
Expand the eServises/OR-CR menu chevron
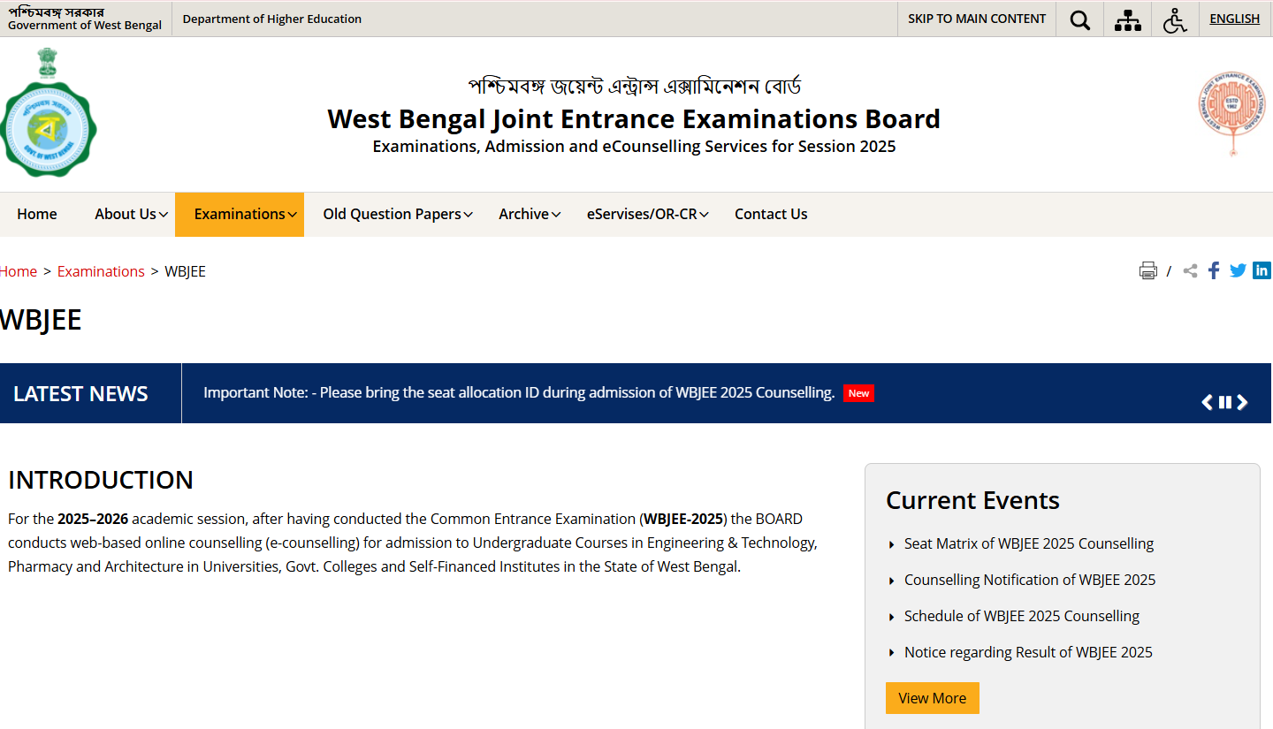coord(704,215)
